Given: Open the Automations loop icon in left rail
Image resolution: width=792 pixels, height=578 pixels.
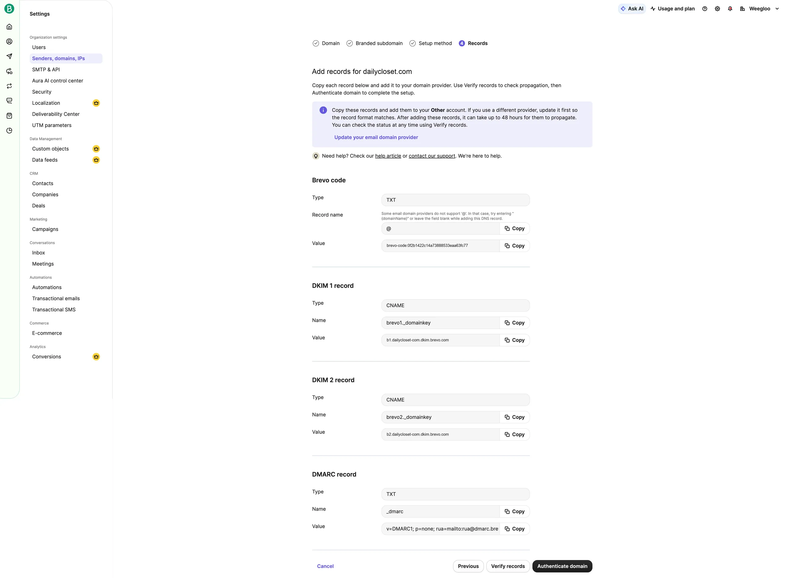Looking at the screenshot, I should (10, 86).
